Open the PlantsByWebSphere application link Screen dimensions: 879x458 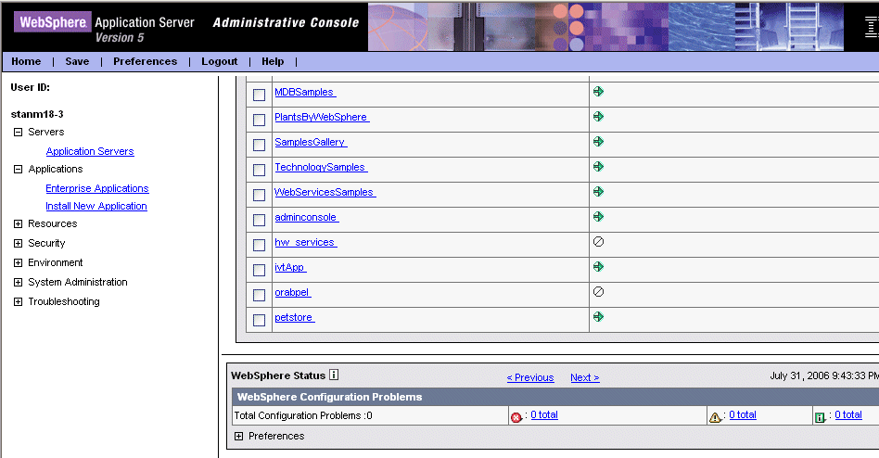click(323, 117)
